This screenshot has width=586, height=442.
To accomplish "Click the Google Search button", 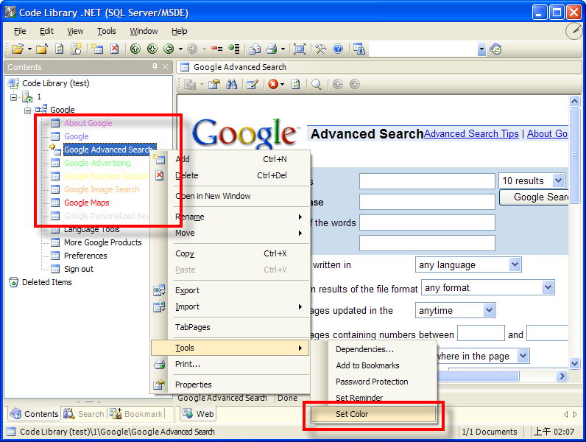I will (534, 197).
